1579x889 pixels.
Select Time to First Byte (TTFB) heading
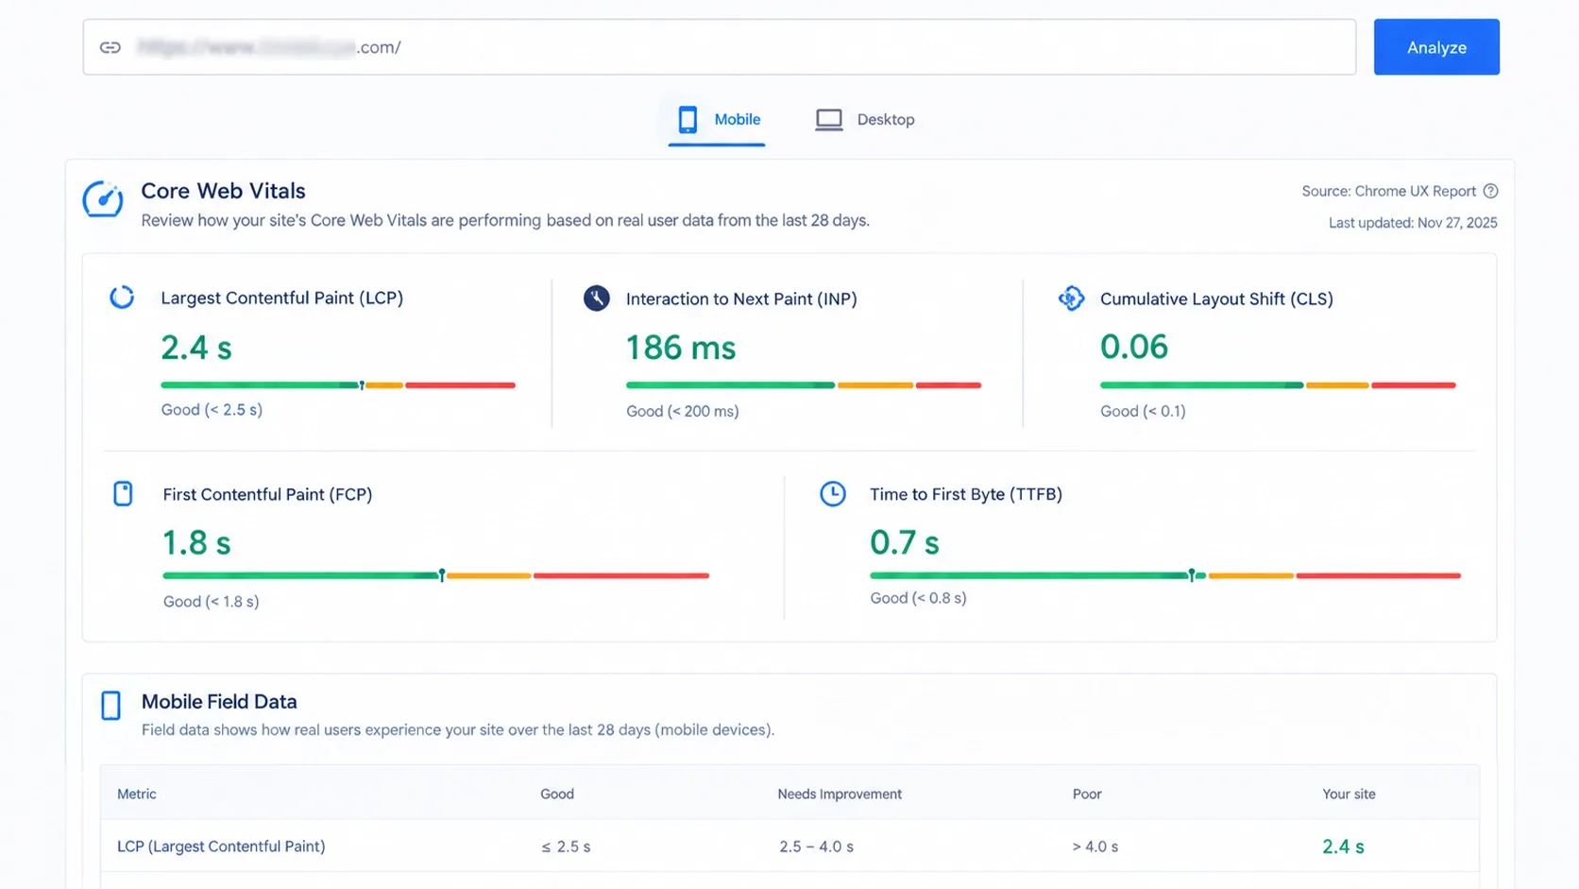(965, 494)
